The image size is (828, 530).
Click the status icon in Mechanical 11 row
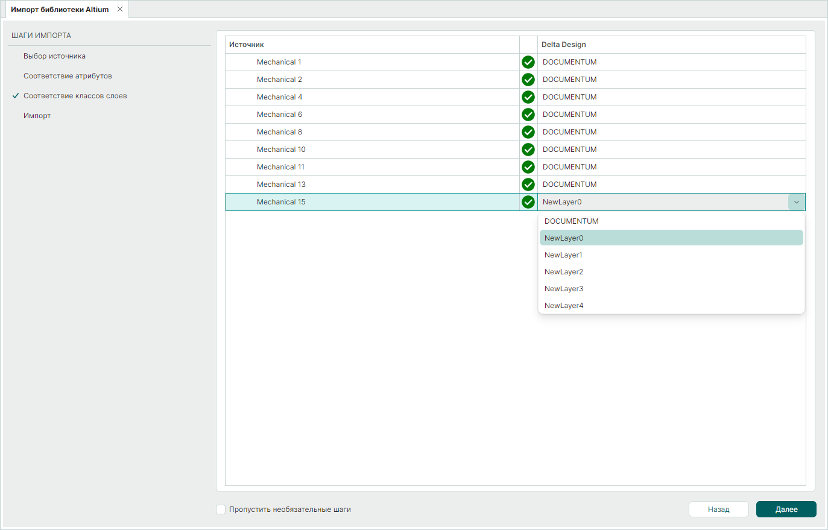(x=528, y=167)
